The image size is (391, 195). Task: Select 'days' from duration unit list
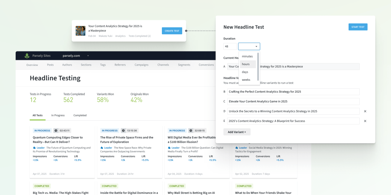pos(245,72)
